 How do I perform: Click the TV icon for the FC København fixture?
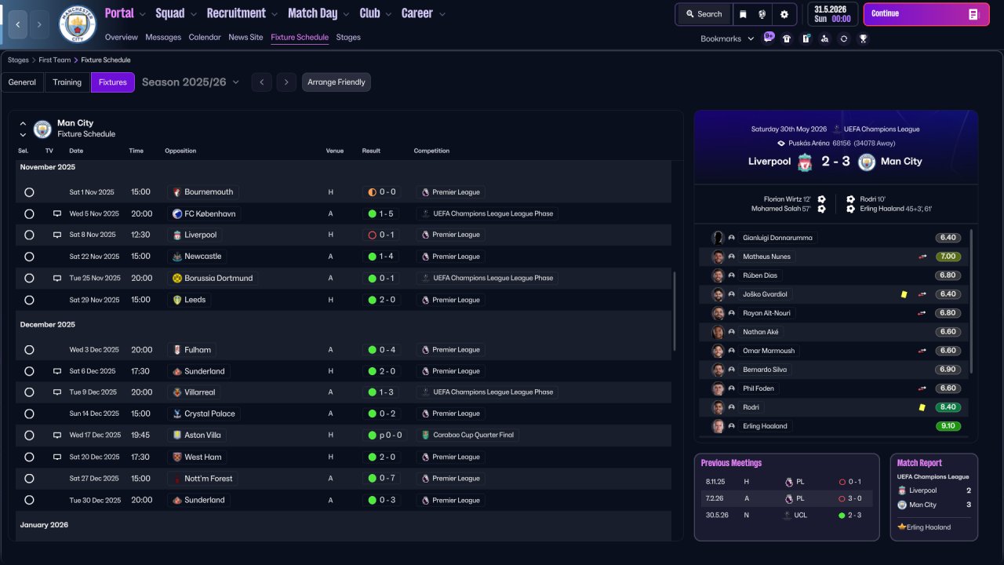click(x=56, y=213)
